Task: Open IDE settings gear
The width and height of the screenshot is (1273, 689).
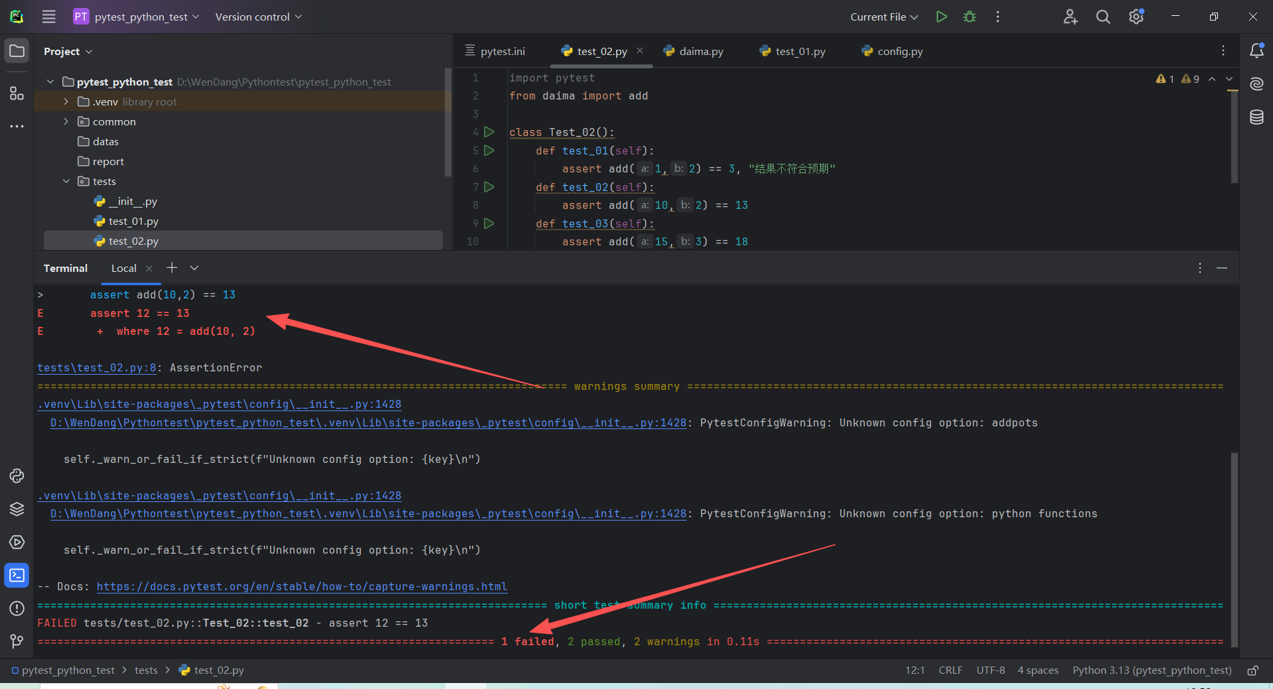Action: [x=1136, y=17]
